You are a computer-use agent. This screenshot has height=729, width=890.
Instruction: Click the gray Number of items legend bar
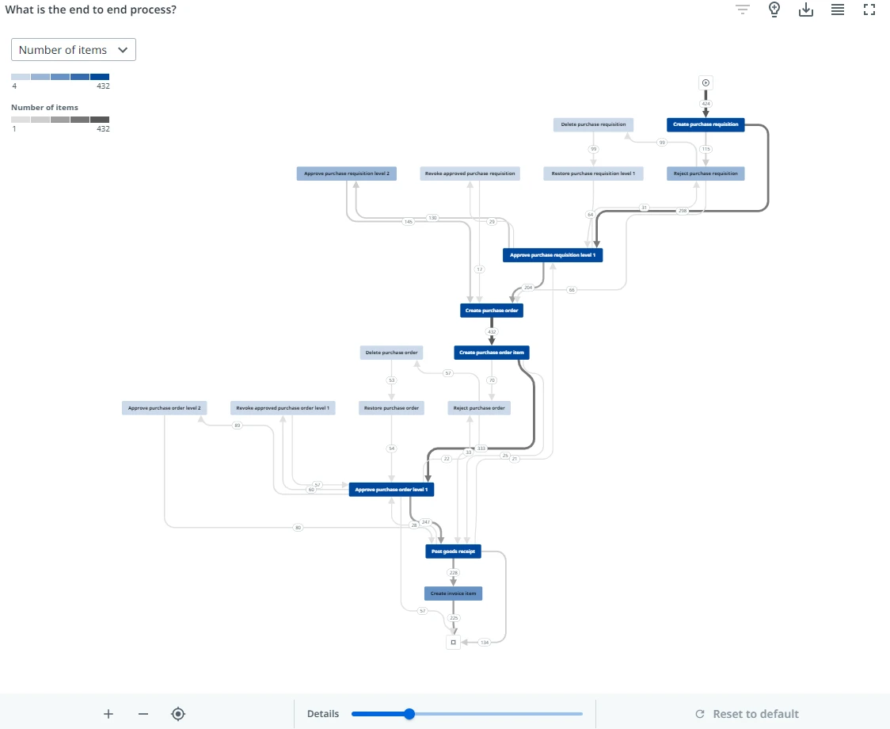tap(60, 120)
